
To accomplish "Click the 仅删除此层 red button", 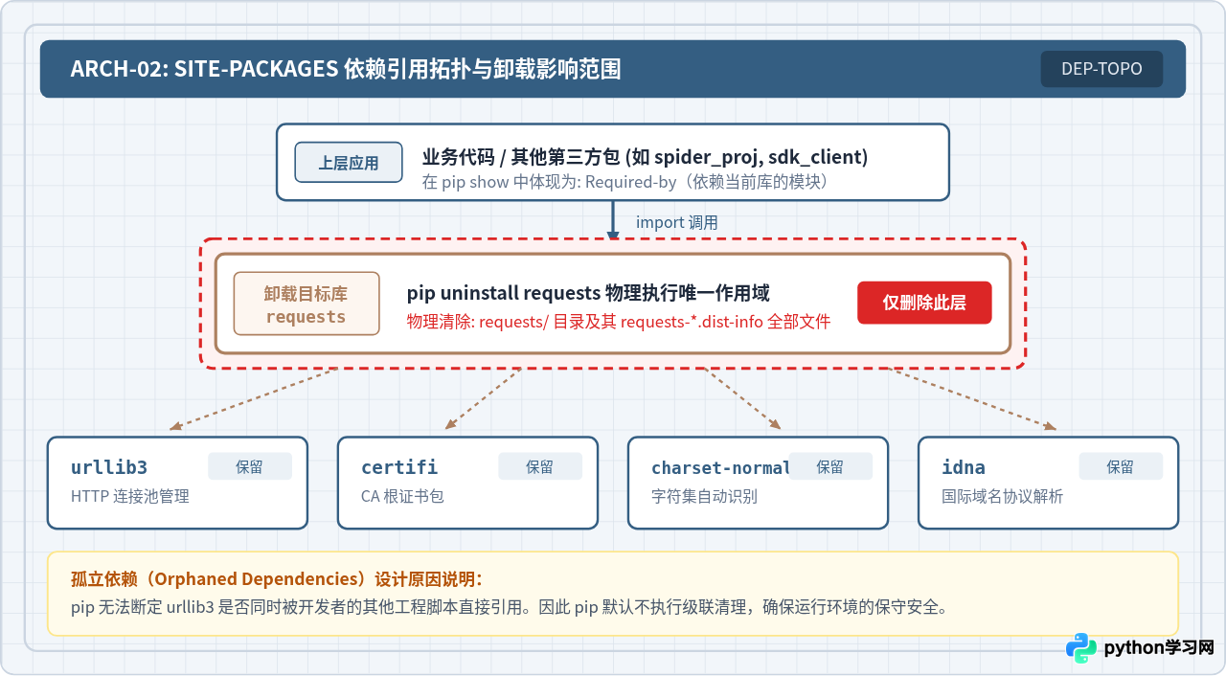I will click(924, 303).
